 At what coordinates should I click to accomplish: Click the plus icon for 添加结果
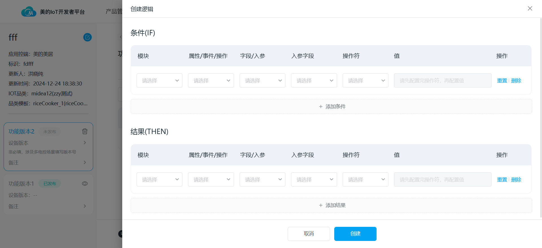321,205
